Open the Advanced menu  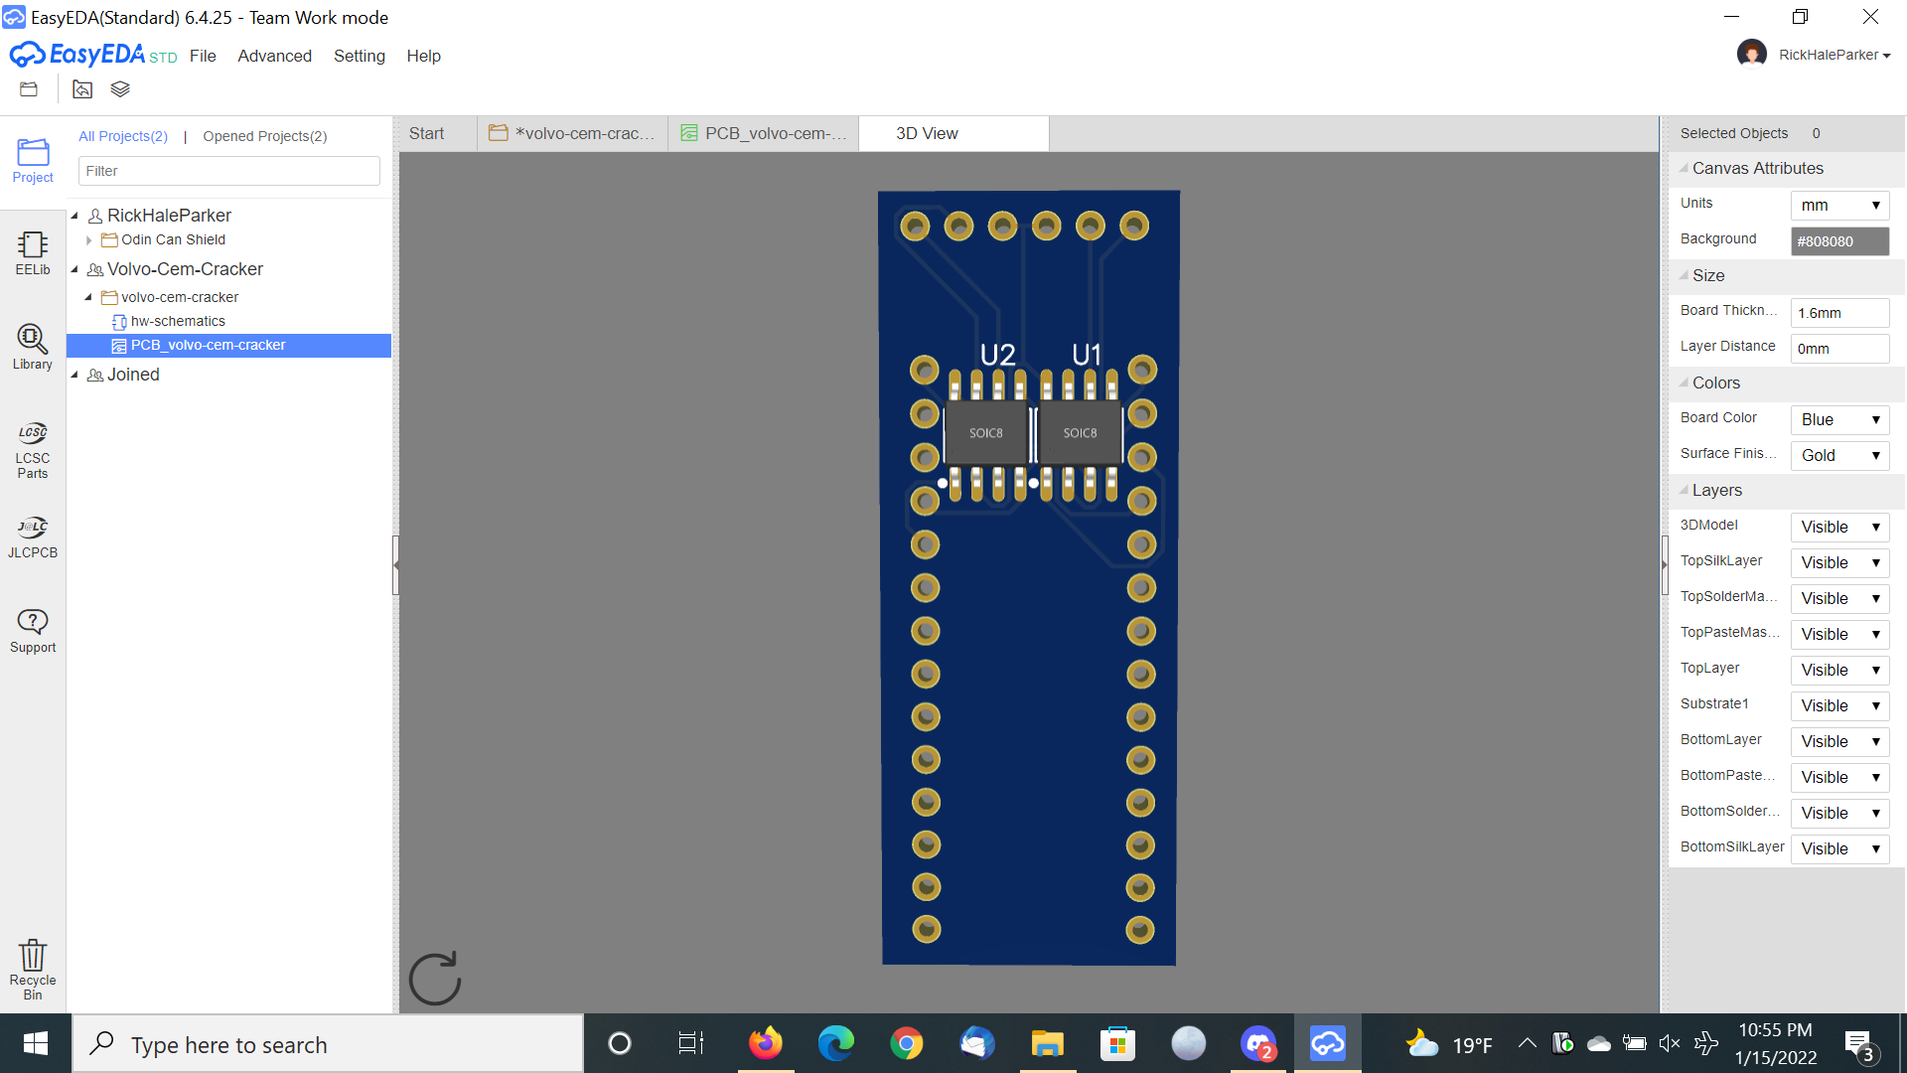[x=274, y=56]
